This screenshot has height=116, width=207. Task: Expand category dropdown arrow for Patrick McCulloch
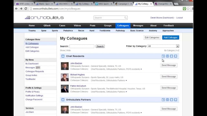click(126, 92)
